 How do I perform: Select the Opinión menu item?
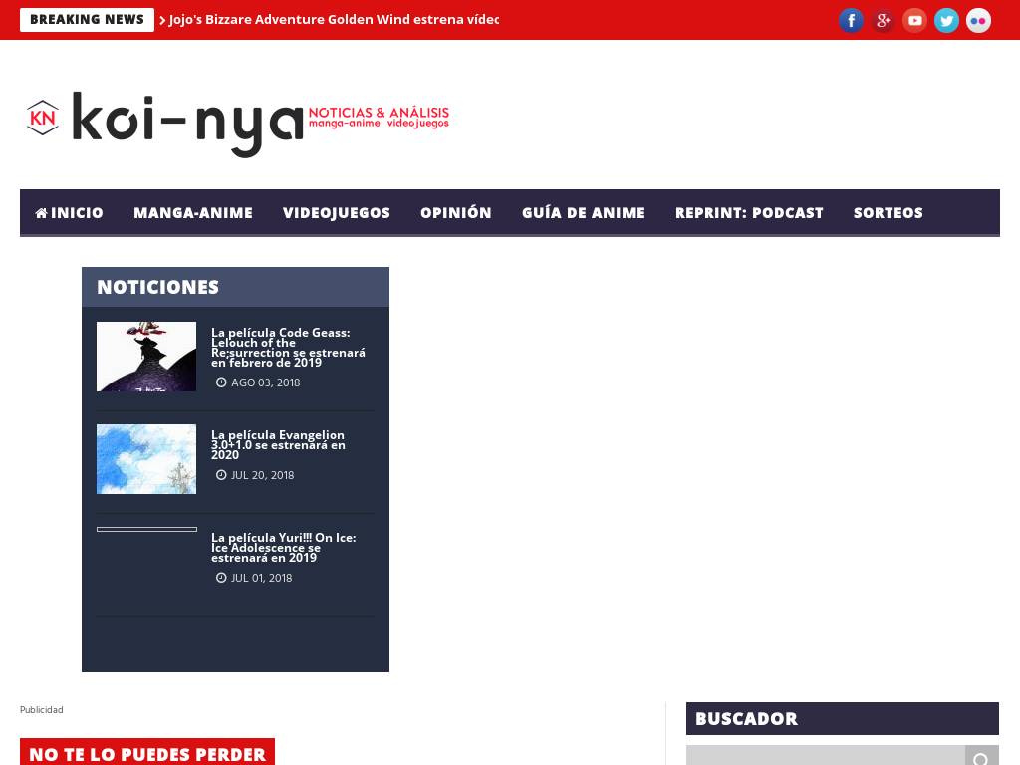pyautogui.click(x=456, y=213)
